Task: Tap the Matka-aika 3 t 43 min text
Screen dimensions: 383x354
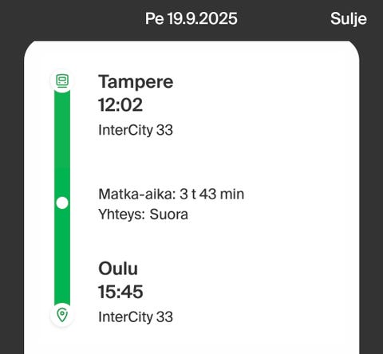Action: [x=172, y=194]
